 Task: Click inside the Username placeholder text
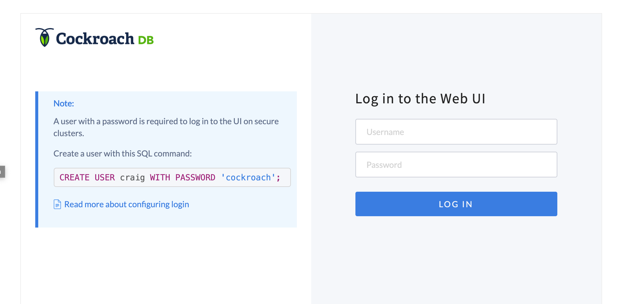click(385, 132)
